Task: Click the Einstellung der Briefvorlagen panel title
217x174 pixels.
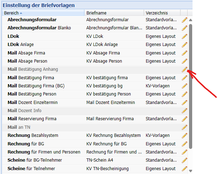Action: pyautogui.click(x=39, y=5)
